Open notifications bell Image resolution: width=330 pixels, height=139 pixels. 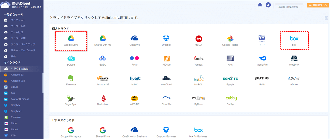tap(260, 5)
